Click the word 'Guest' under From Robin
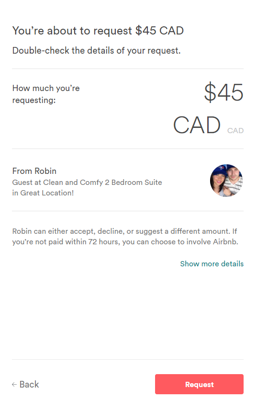The image size is (268, 400). click(x=22, y=183)
